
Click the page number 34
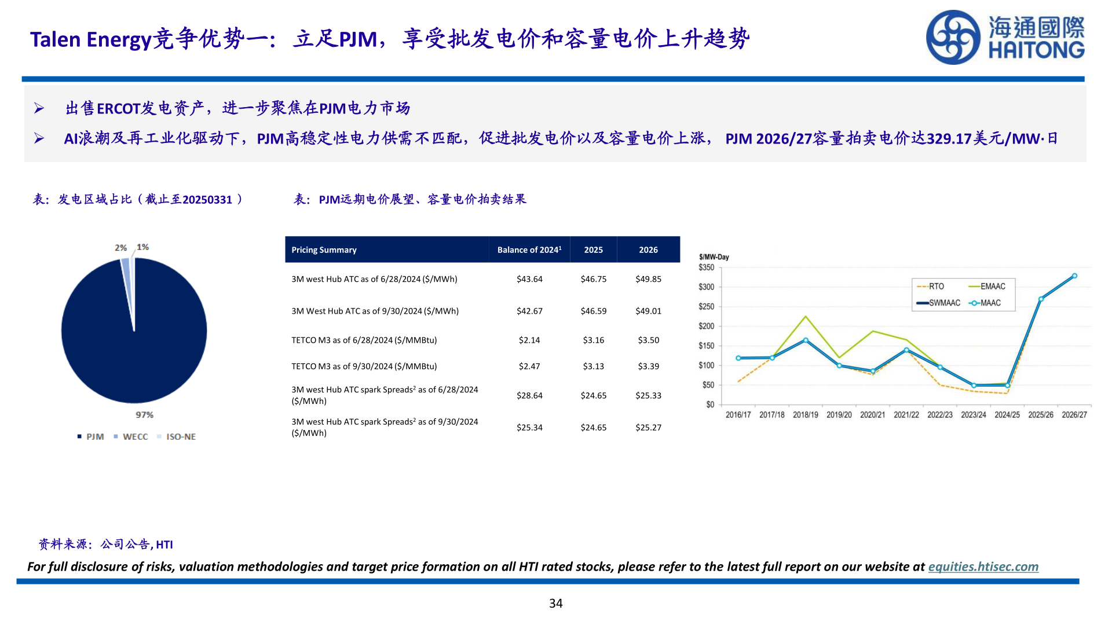click(556, 604)
